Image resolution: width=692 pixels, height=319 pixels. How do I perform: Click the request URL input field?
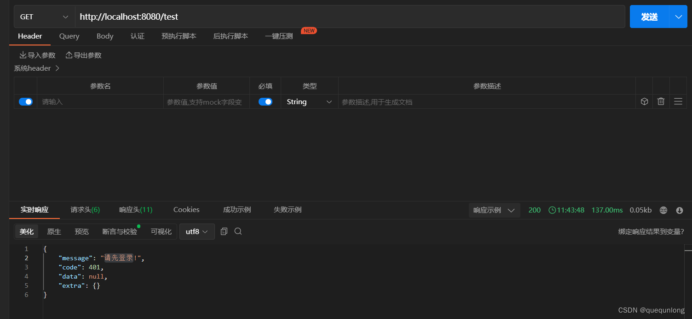pos(184,17)
